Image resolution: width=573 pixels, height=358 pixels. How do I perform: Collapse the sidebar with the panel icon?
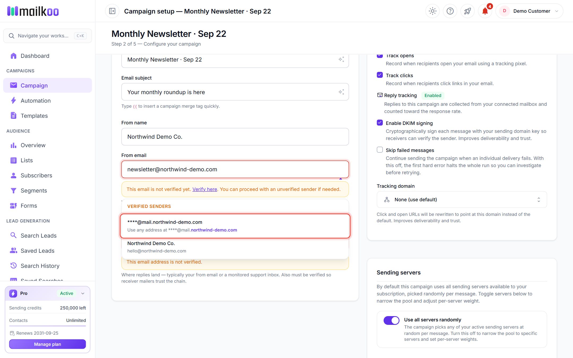point(112,11)
